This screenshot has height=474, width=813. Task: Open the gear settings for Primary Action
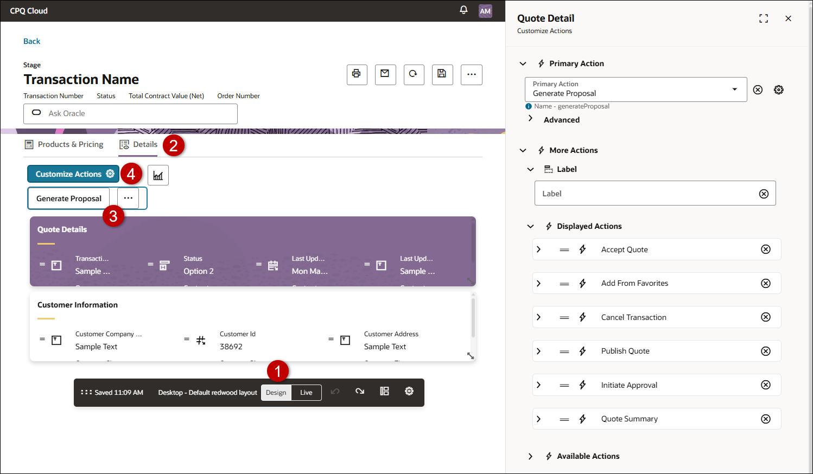point(779,90)
